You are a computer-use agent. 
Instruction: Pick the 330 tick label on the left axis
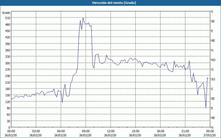8,57
